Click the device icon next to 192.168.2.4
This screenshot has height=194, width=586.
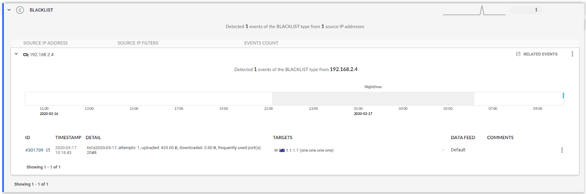point(26,55)
